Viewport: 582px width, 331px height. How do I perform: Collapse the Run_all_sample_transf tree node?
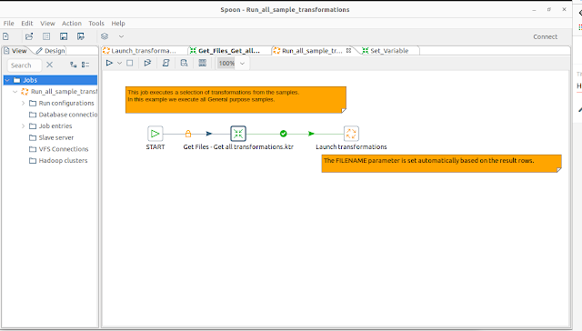tap(15, 92)
